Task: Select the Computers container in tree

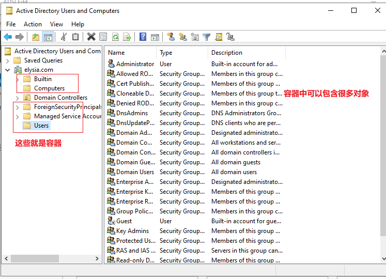Action: coord(49,88)
